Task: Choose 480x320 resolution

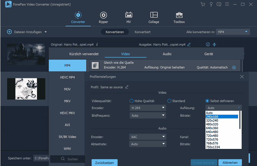Action: pos(222,124)
